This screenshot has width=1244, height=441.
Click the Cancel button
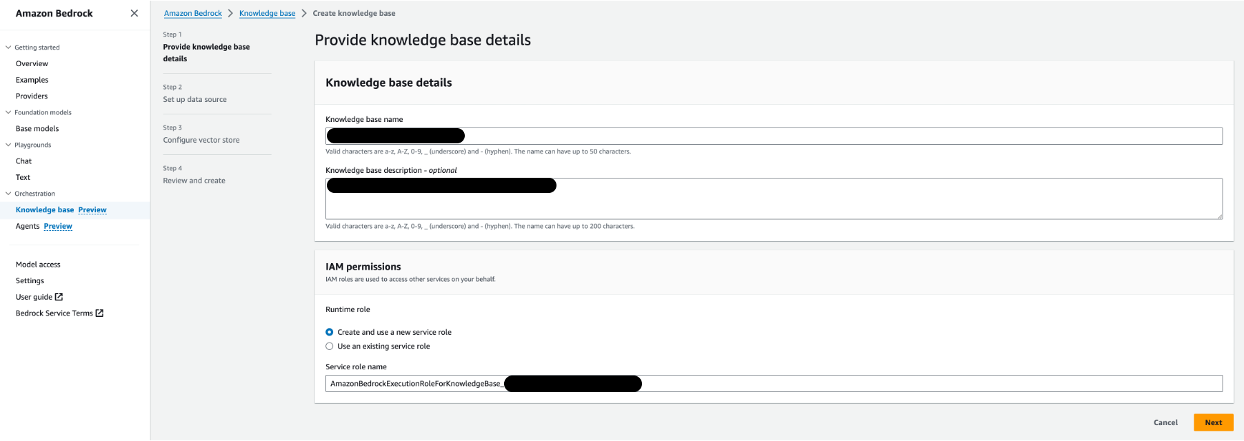(x=1165, y=422)
